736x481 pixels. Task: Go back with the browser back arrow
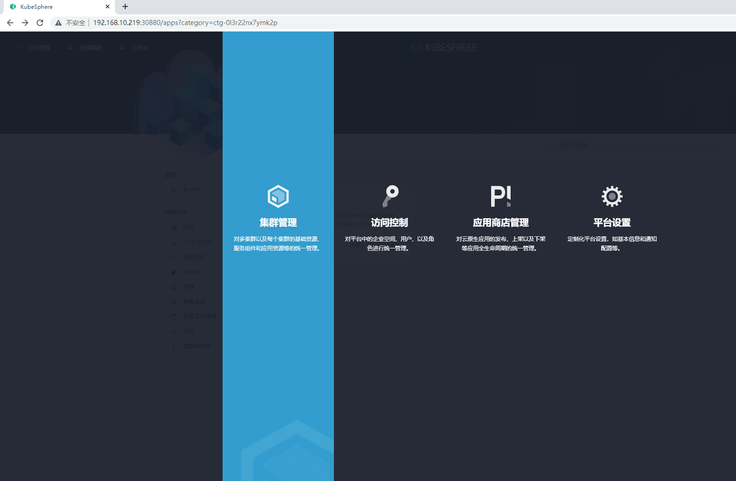point(10,23)
